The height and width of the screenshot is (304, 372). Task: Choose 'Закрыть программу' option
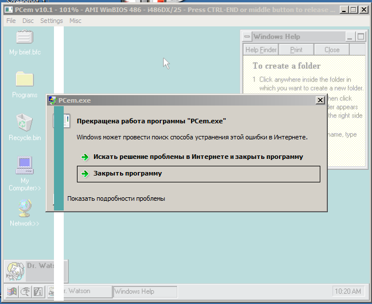[198, 174]
